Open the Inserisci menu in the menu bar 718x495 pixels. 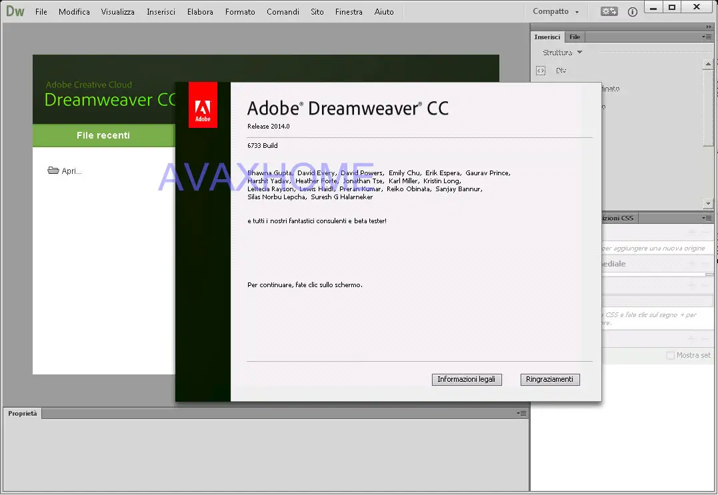[x=161, y=12]
